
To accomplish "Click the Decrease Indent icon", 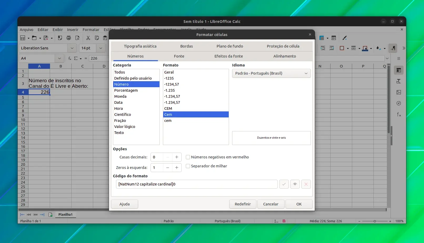I will (332, 48).
